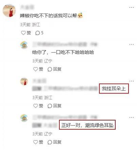
Task: Open more options for first Liaoning reply
Action: (132, 44)
